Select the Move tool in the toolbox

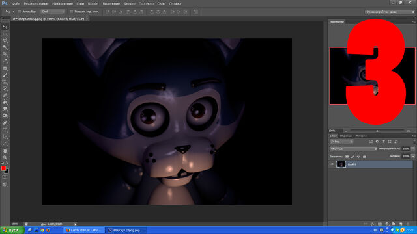pos(5,27)
